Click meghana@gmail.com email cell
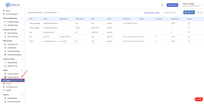 [51, 23]
